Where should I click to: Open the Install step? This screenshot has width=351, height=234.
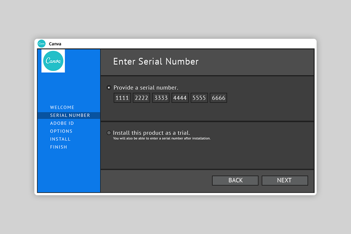pyautogui.click(x=60, y=139)
